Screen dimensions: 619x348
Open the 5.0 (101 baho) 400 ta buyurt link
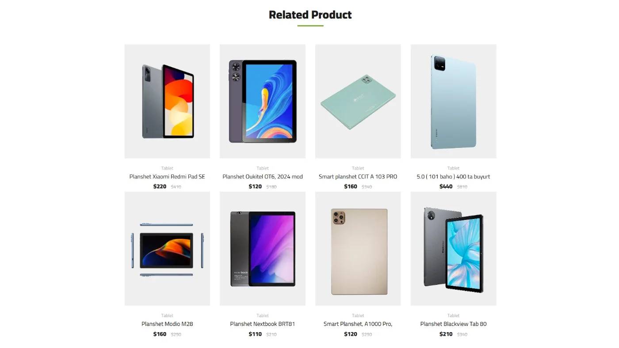click(x=454, y=177)
